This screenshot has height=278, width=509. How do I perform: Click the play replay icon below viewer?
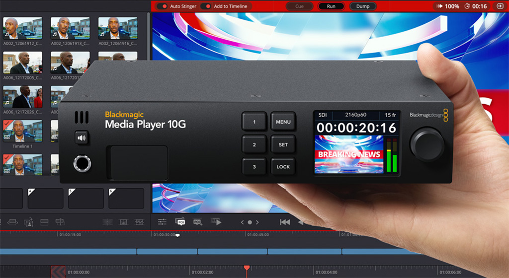tap(216, 221)
